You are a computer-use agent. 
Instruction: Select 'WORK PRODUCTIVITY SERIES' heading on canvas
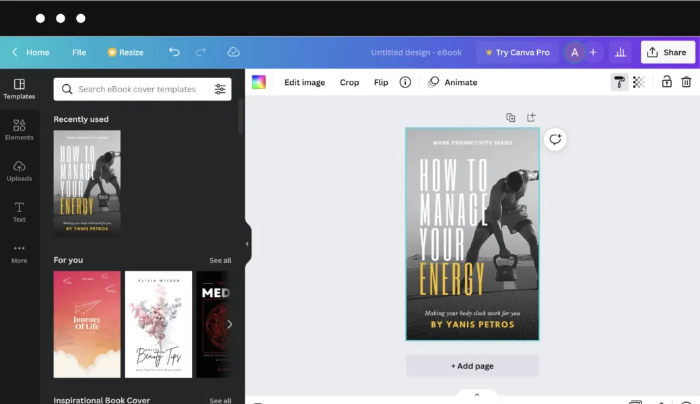[473, 143]
